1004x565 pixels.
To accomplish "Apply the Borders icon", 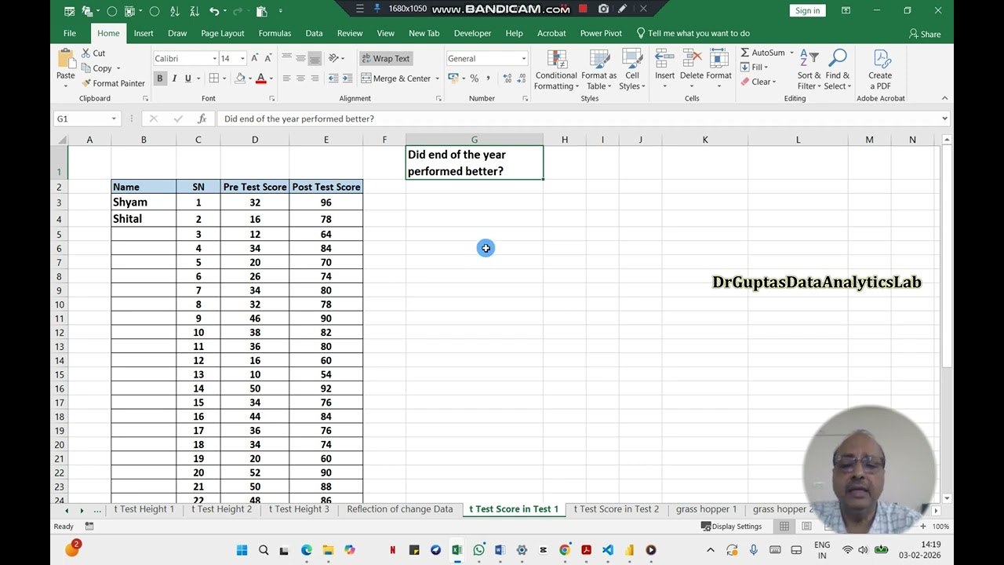I will 214,78.
